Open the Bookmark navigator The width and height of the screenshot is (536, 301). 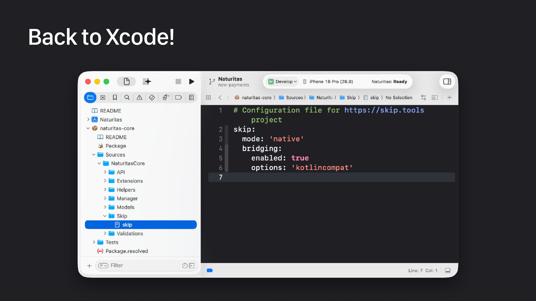(115, 98)
